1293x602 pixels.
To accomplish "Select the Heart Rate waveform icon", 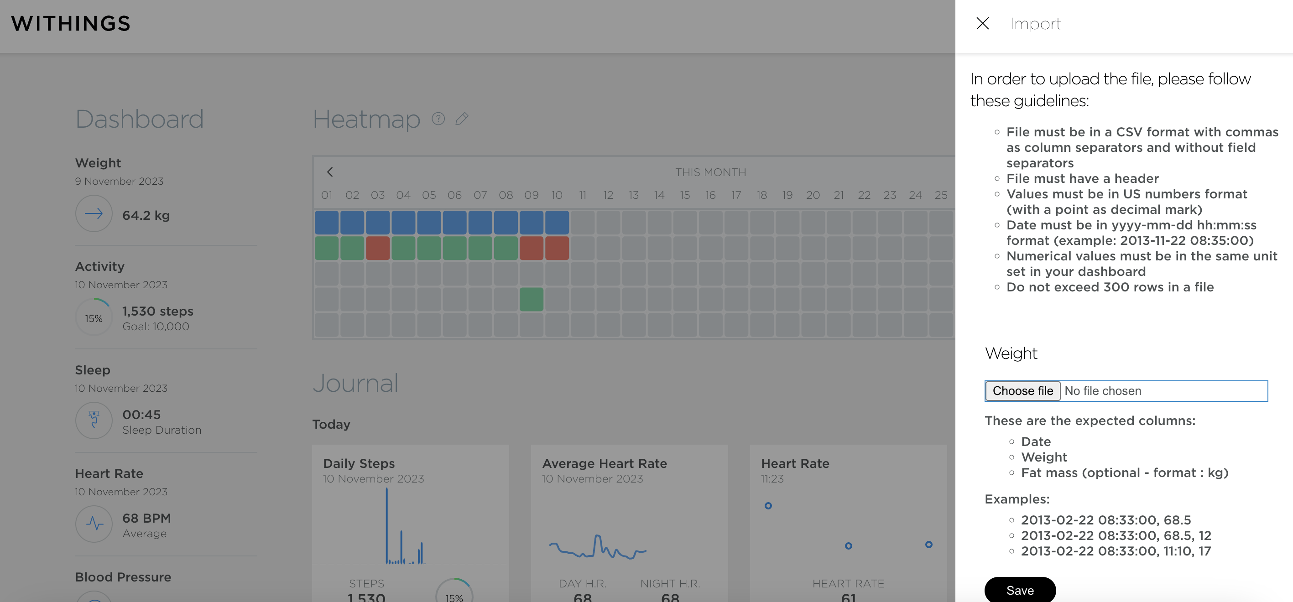I will (x=94, y=524).
